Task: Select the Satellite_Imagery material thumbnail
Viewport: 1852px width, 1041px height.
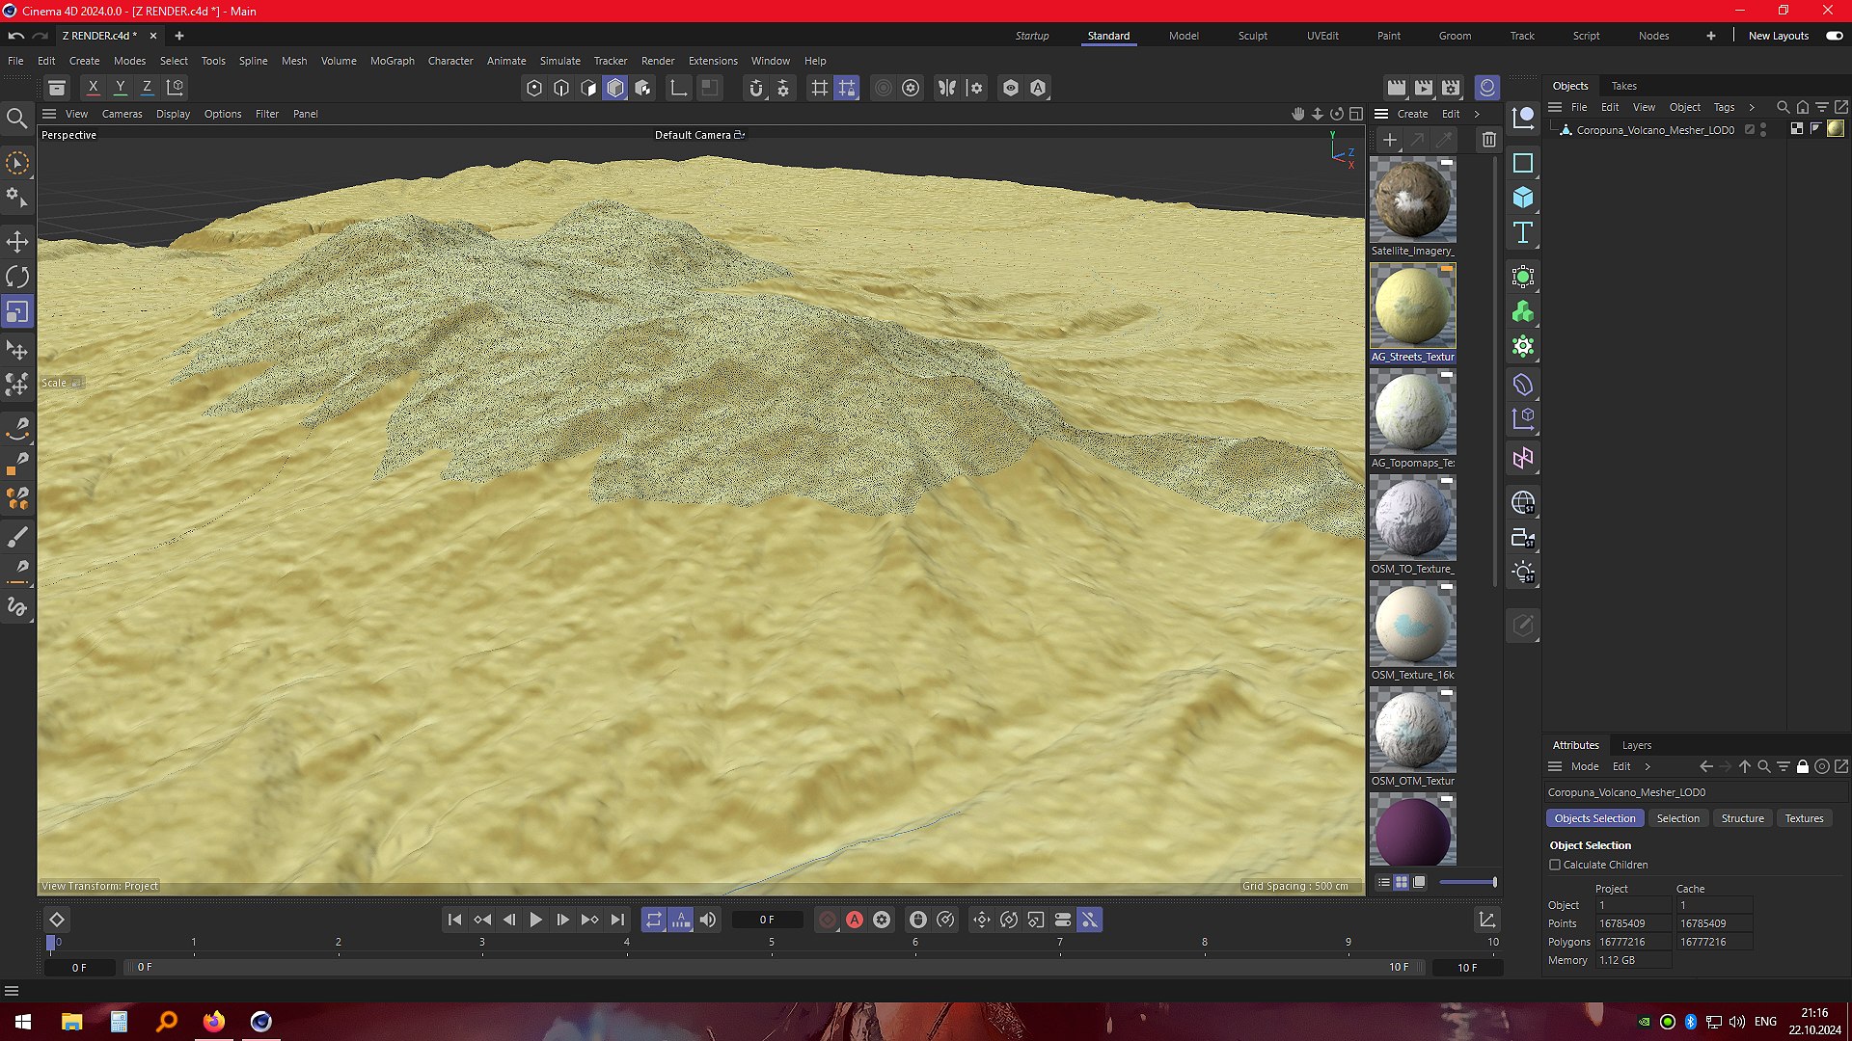Action: point(1412,200)
